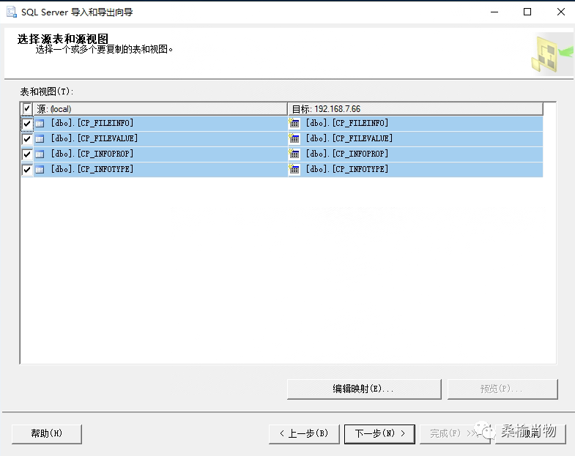575x456 pixels.
Task: Open help with 帮助(H) button
Action: (x=47, y=434)
